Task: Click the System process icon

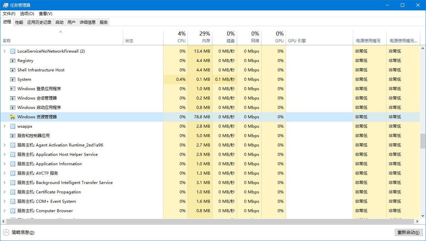Action: [13, 79]
